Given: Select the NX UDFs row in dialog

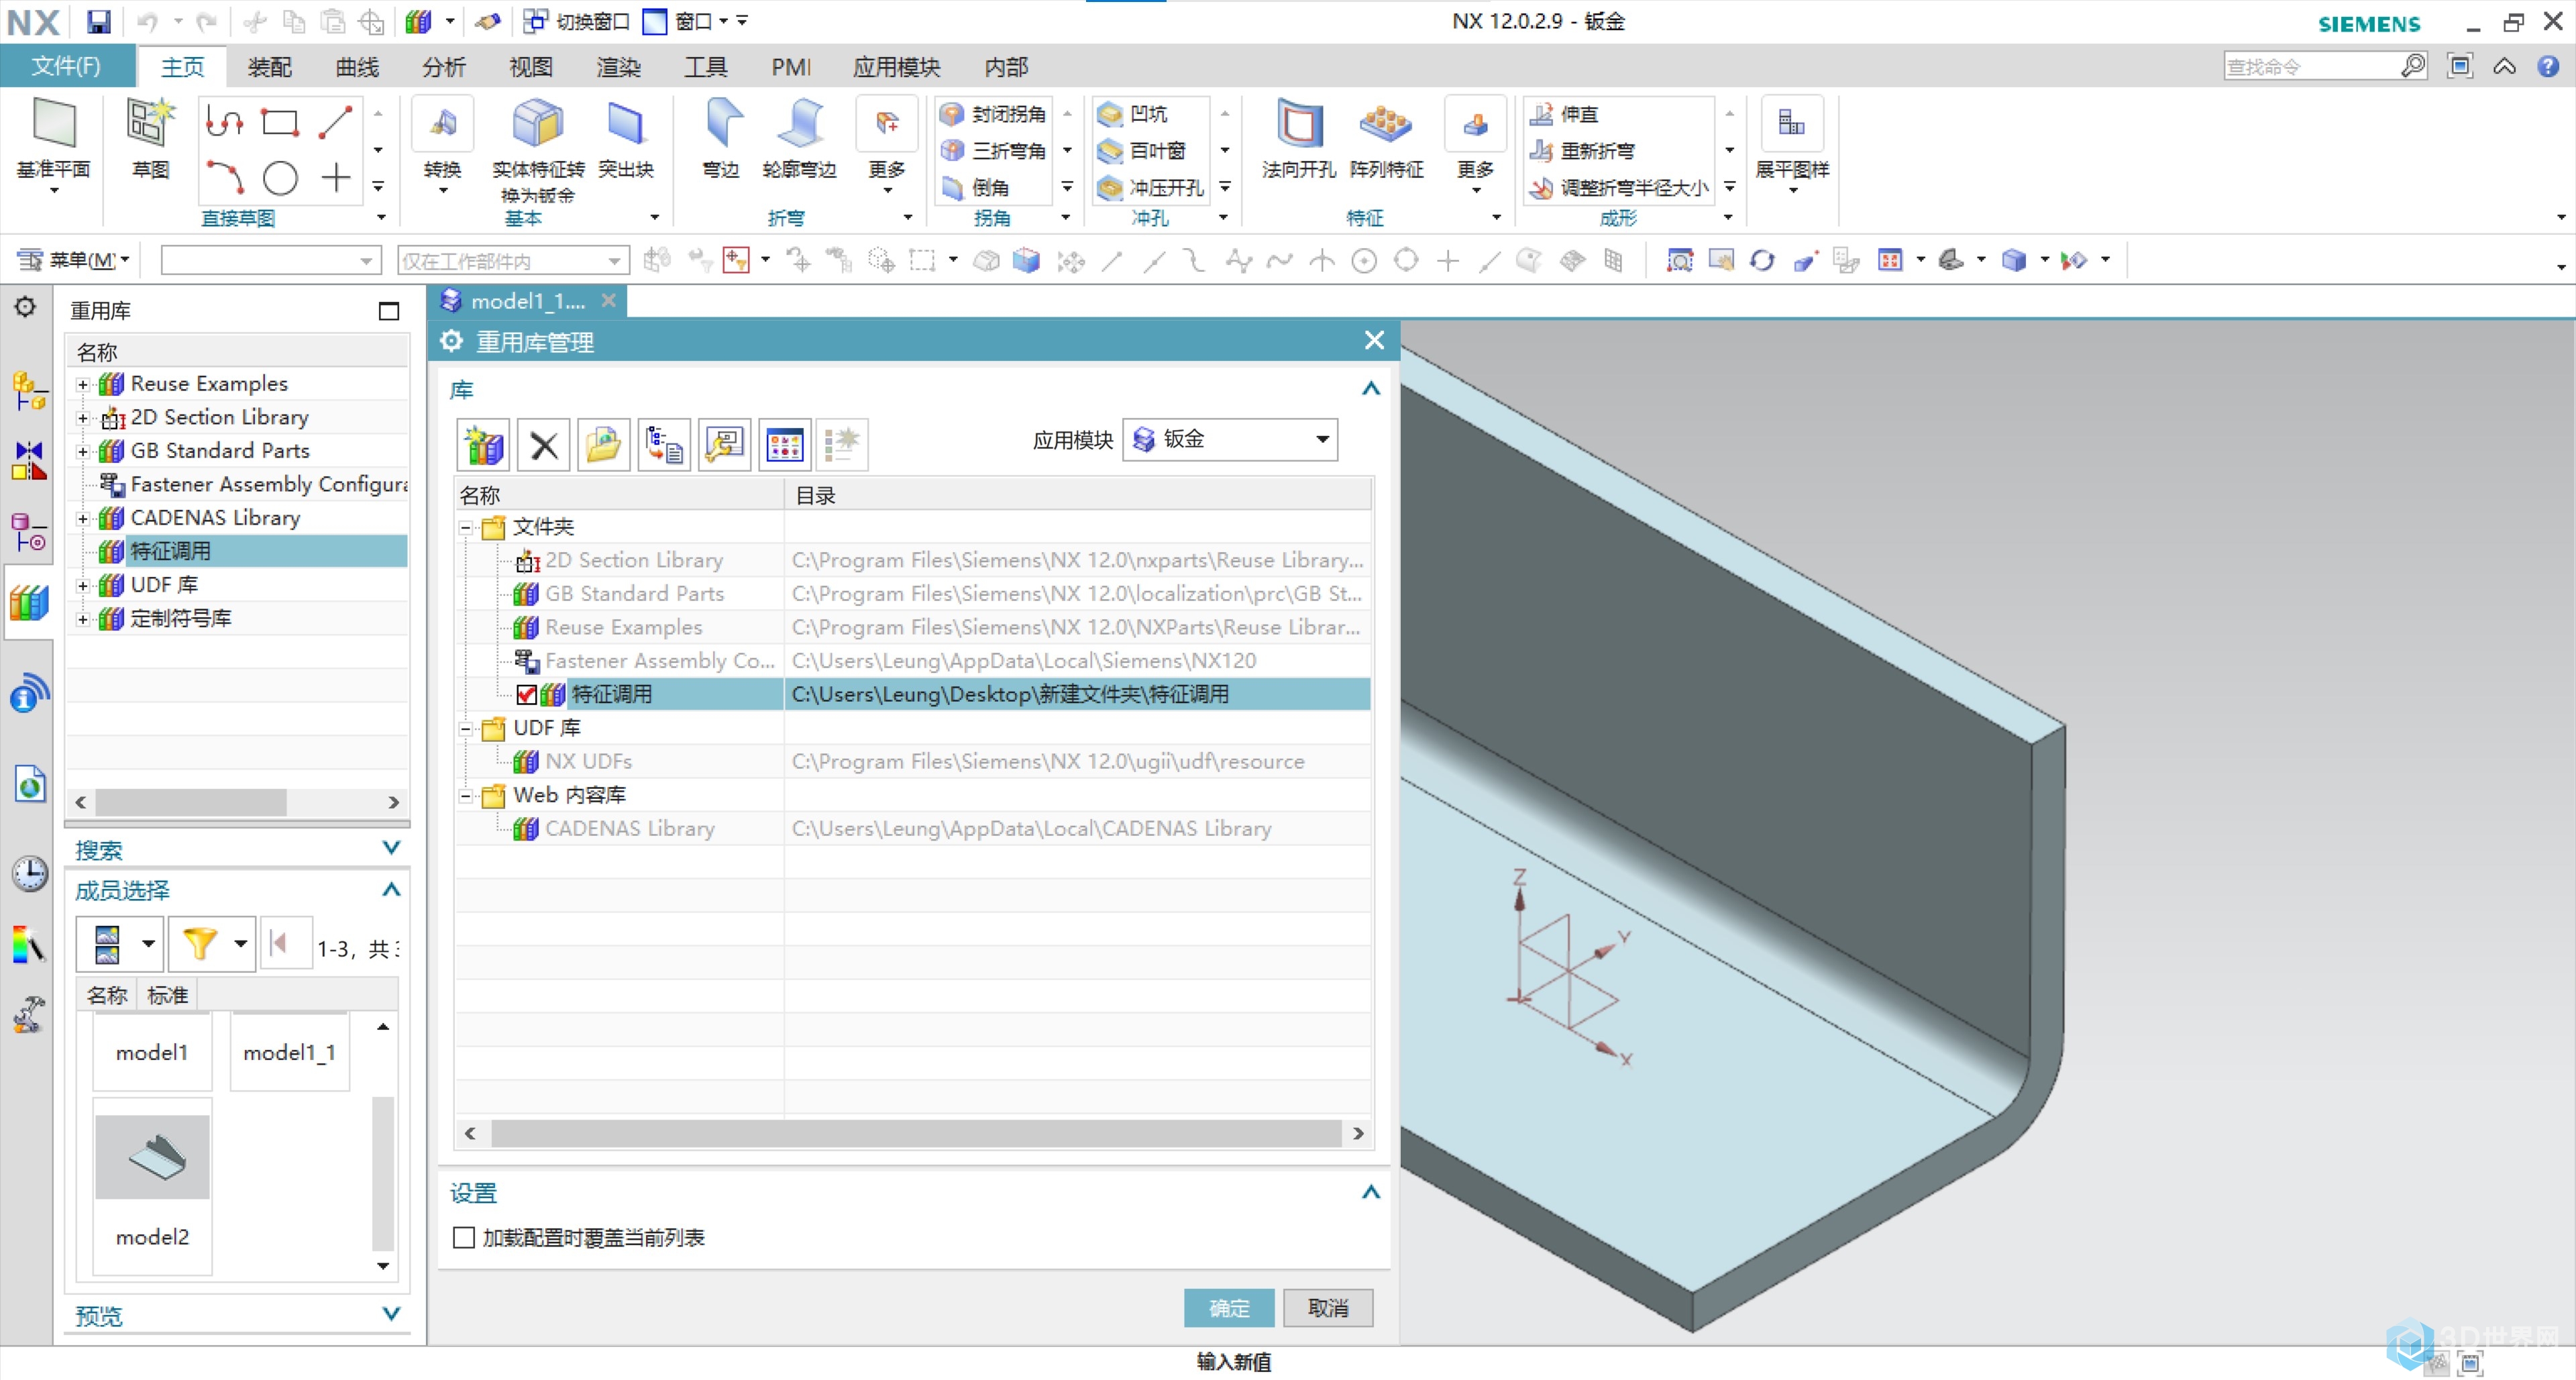Looking at the screenshot, I should [913, 762].
